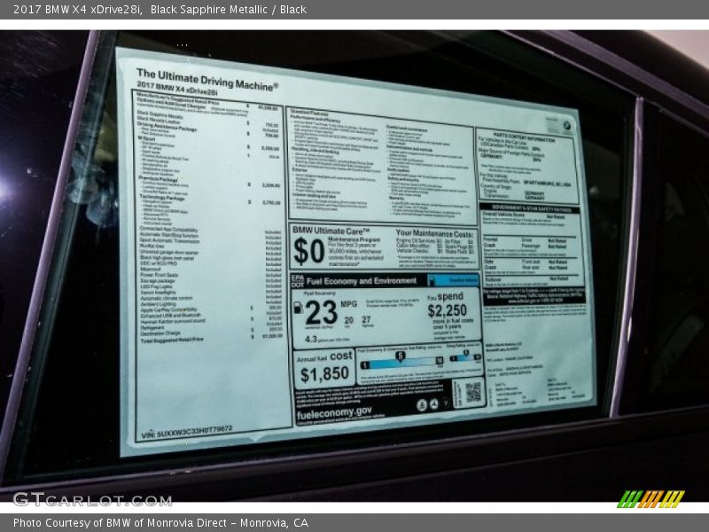Click the colorful striped logo at bottom right
The width and height of the screenshot is (709, 532).
point(651,498)
